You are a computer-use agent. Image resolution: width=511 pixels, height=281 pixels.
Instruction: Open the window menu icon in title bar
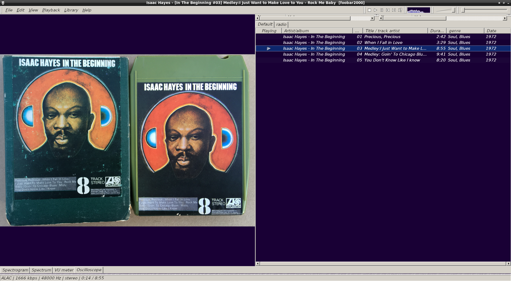(3, 3)
